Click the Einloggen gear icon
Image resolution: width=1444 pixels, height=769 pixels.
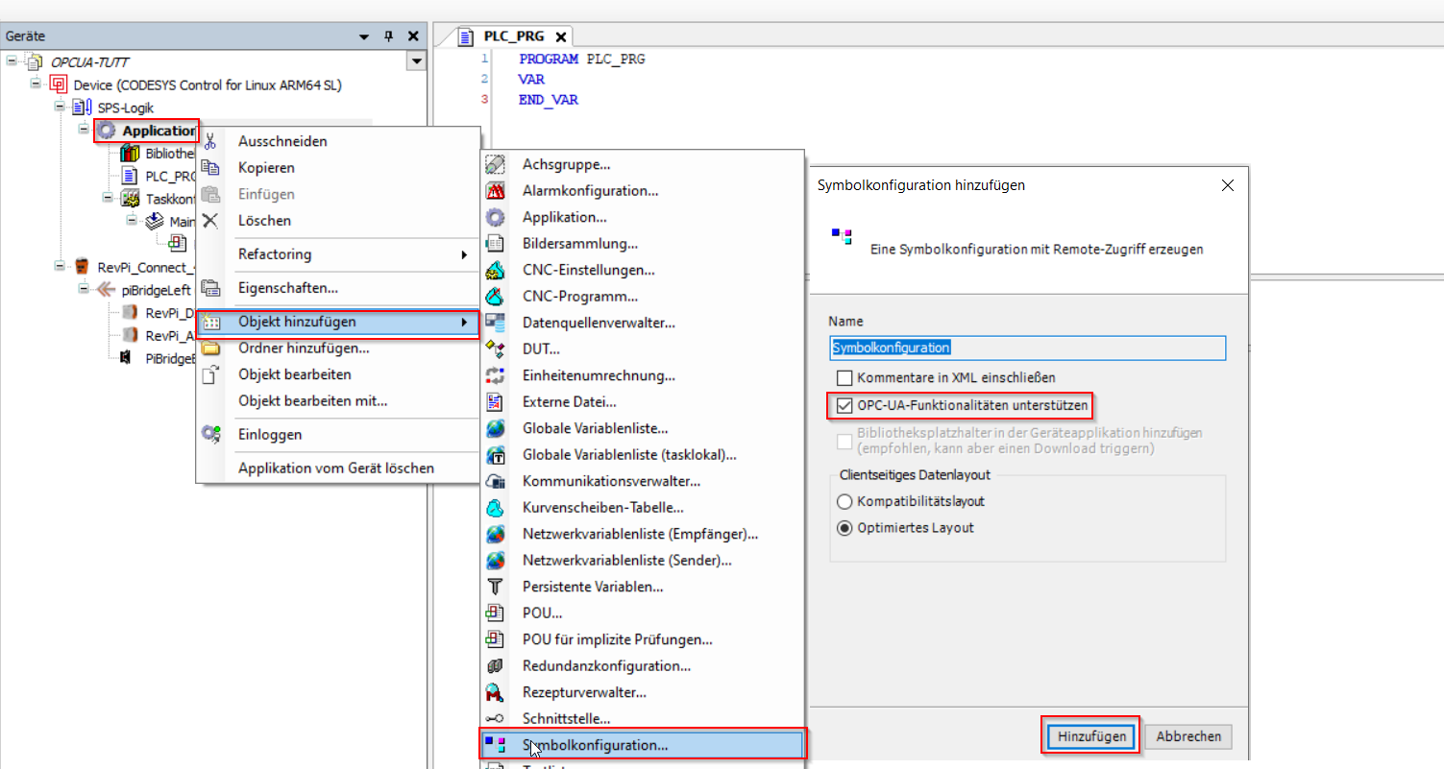tap(211, 434)
